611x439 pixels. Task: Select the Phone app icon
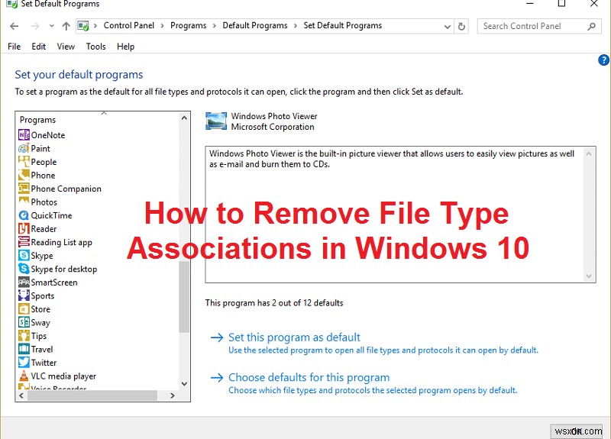pyautogui.click(x=24, y=176)
